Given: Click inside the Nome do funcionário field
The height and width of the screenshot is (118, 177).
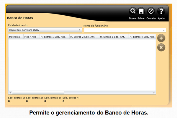Looking at the screenshot, I should click(122, 30).
